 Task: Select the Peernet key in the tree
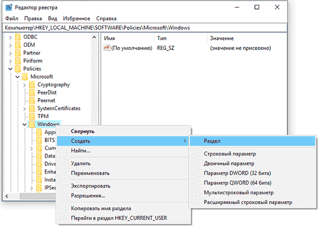tap(46, 101)
